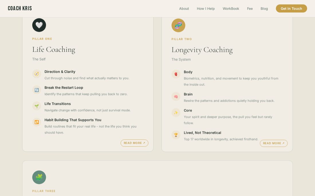Click the Direction & Clarity title
This screenshot has height=196, width=315.
tap(60, 72)
